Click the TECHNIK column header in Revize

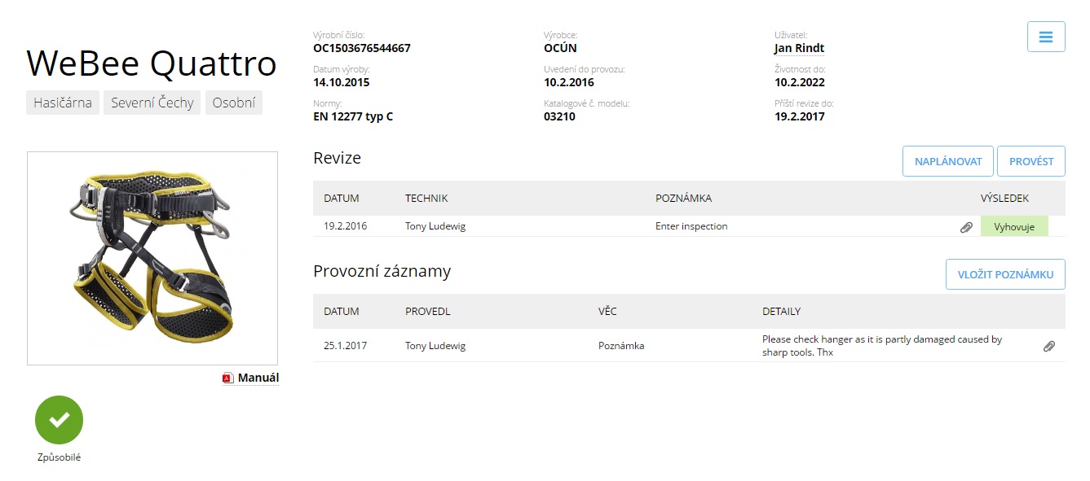coord(426,198)
